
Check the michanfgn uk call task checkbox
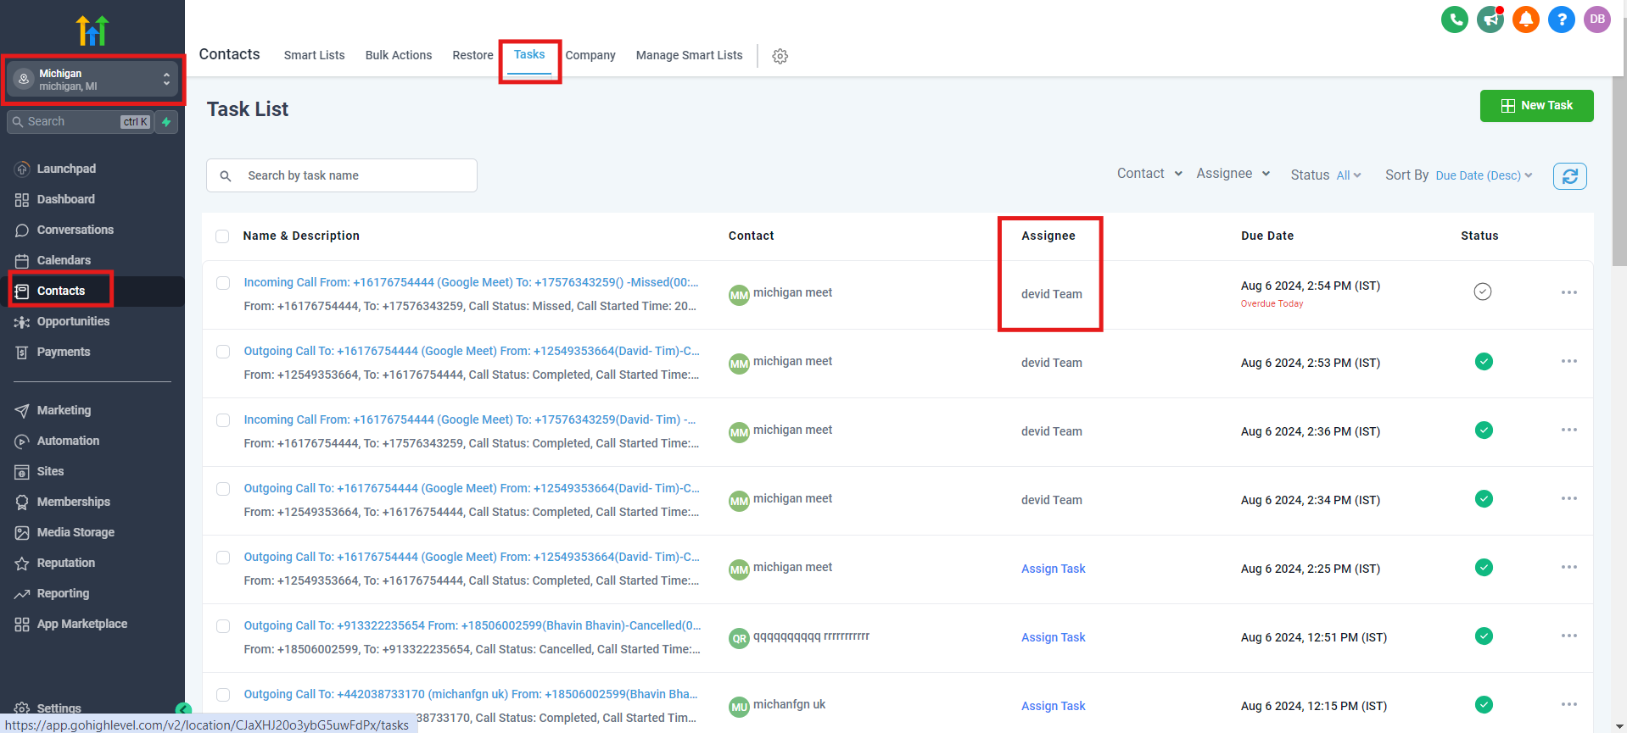click(223, 695)
